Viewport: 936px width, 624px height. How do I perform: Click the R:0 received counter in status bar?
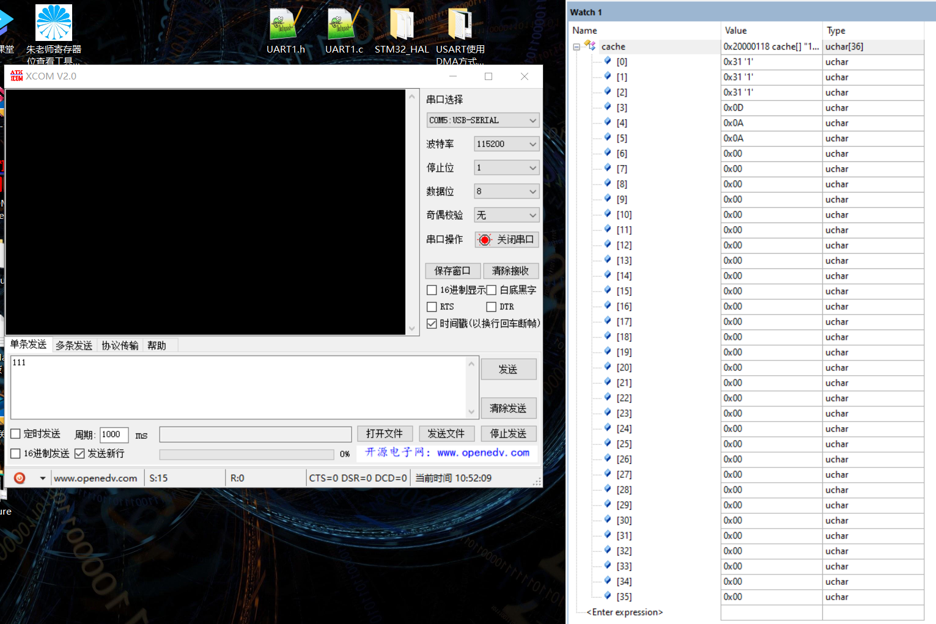237,478
